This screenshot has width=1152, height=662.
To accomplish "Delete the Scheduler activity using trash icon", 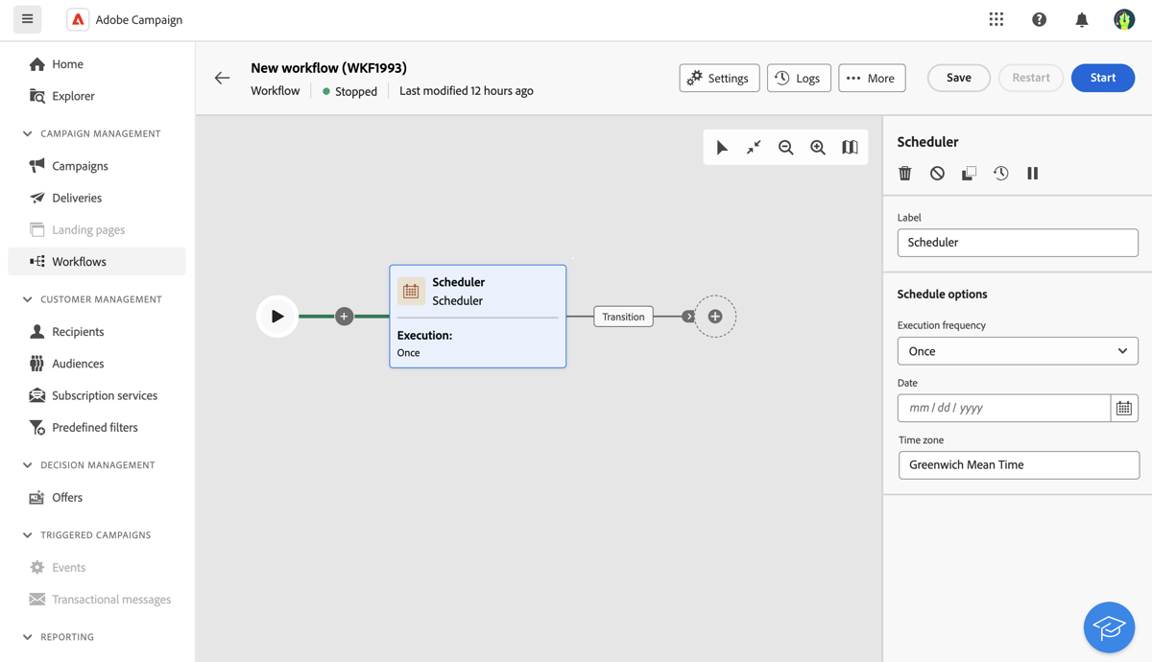I will coord(904,173).
